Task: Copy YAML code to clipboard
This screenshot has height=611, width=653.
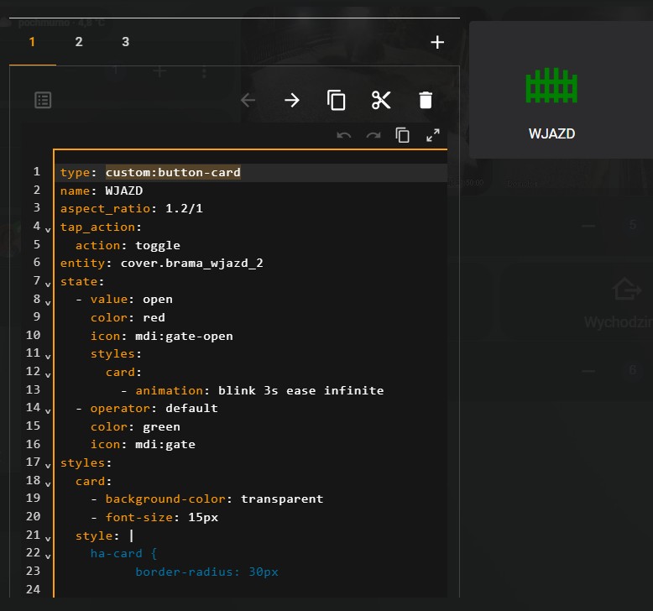Action: pyautogui.click(x=403, y=135)
